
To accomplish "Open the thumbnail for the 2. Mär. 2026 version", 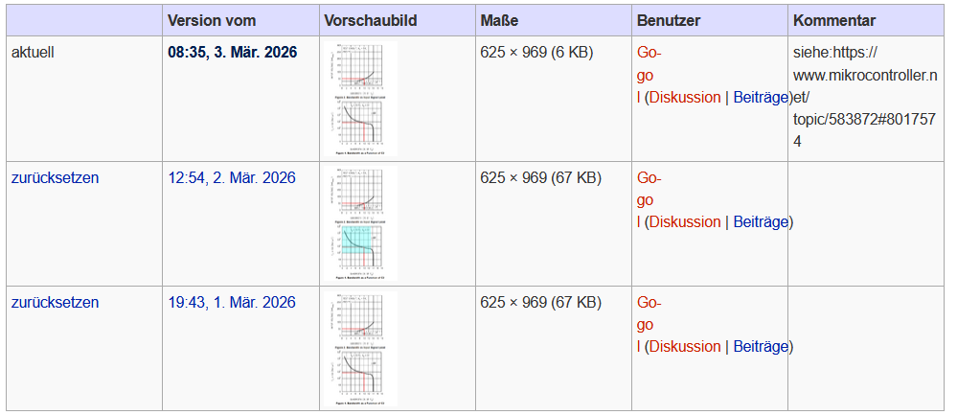I will [359, 223].
